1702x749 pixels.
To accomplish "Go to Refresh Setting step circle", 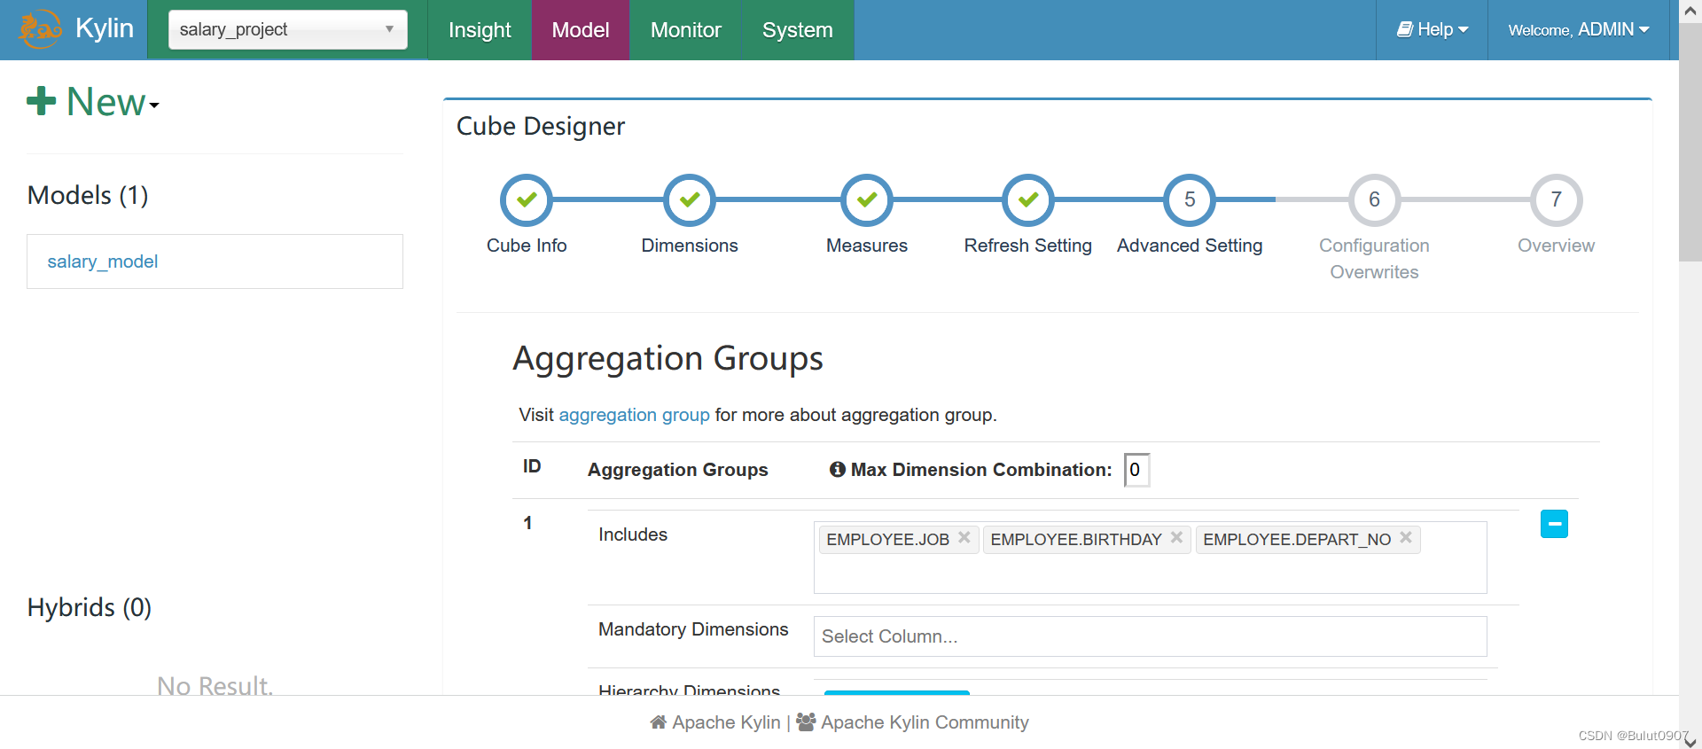I will [1028, 200].
